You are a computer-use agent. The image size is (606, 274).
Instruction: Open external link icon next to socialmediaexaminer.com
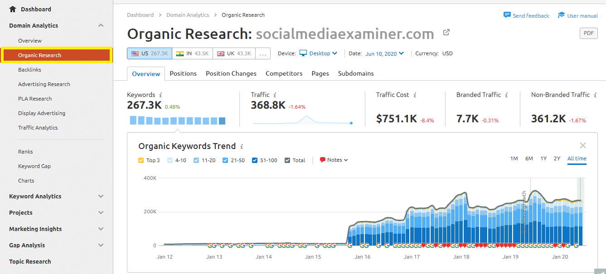pos(446,32)
